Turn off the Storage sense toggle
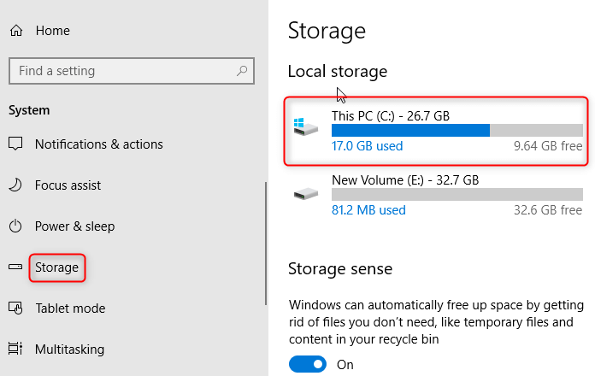 [x=308, y=364]
